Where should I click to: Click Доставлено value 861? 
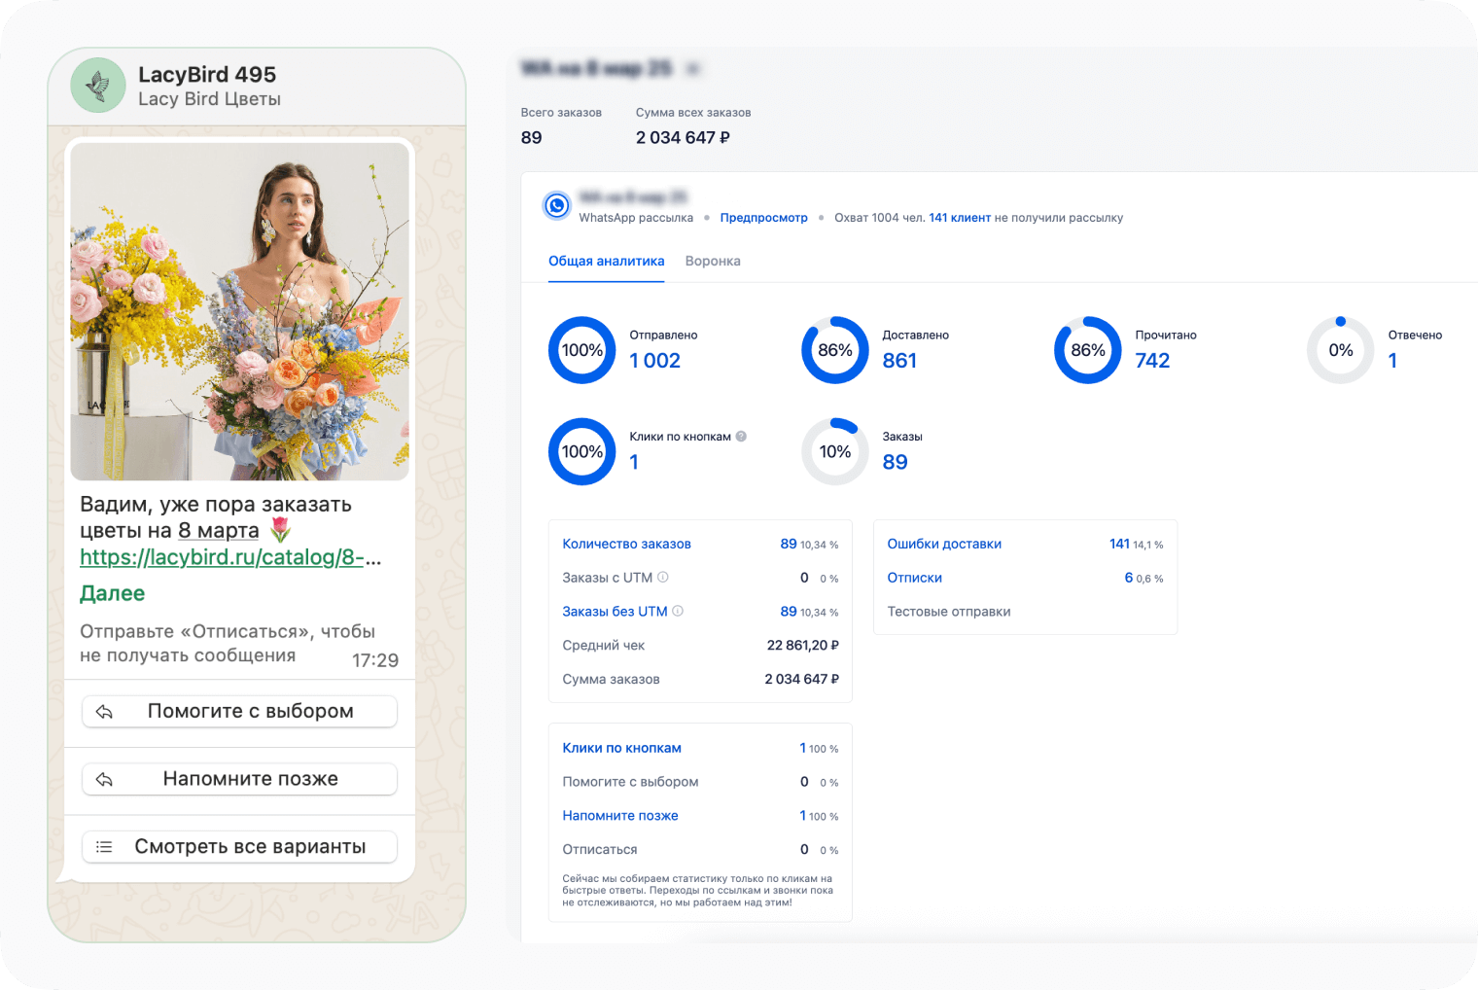click(899, 361)
